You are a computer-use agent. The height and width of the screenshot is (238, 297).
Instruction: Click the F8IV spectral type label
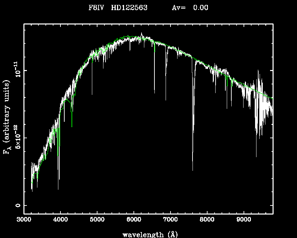96,8
